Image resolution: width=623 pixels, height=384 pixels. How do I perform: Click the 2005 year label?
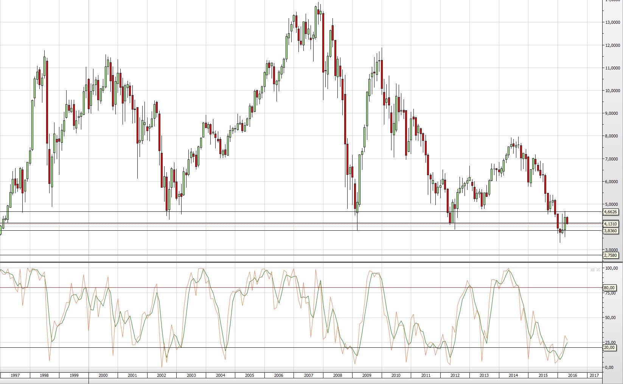click(250, 375)
